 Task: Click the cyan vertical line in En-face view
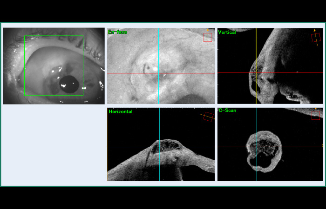click(159, 66)
